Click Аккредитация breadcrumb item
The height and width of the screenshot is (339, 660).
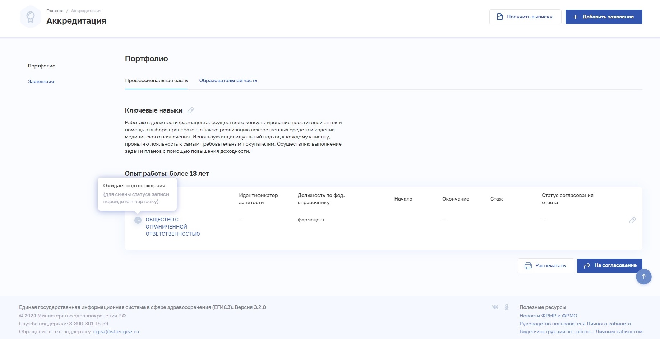(86, 11)
